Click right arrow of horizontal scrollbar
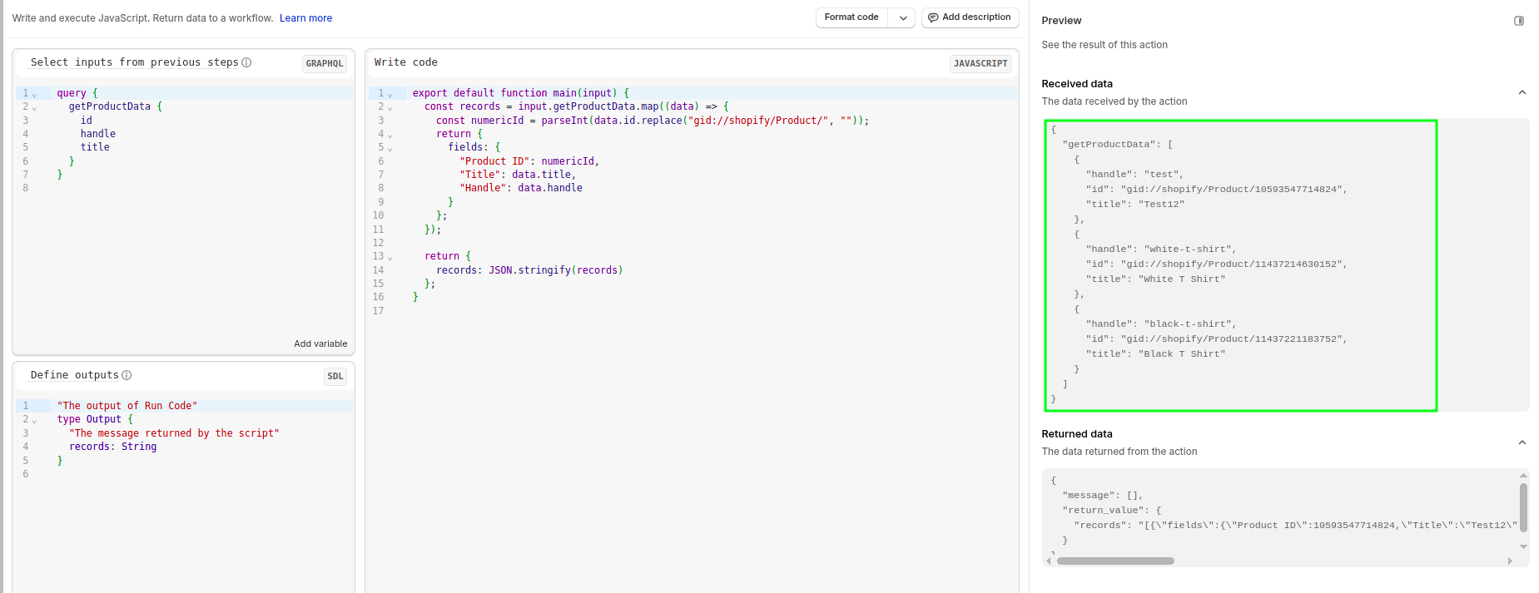Image resolution: width=1539 pixels, height=593 pixels. coord(1510,561)
